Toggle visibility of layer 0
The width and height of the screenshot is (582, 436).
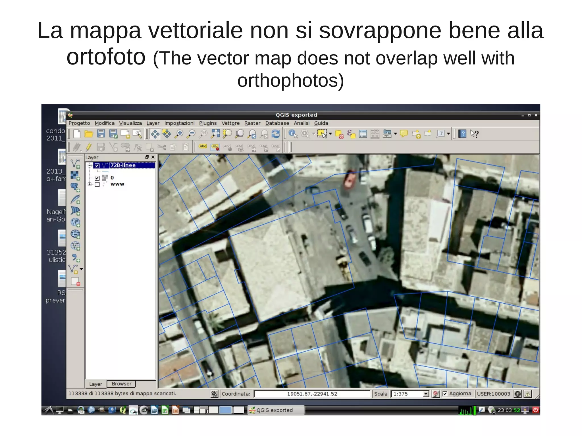tap(97, 178)
